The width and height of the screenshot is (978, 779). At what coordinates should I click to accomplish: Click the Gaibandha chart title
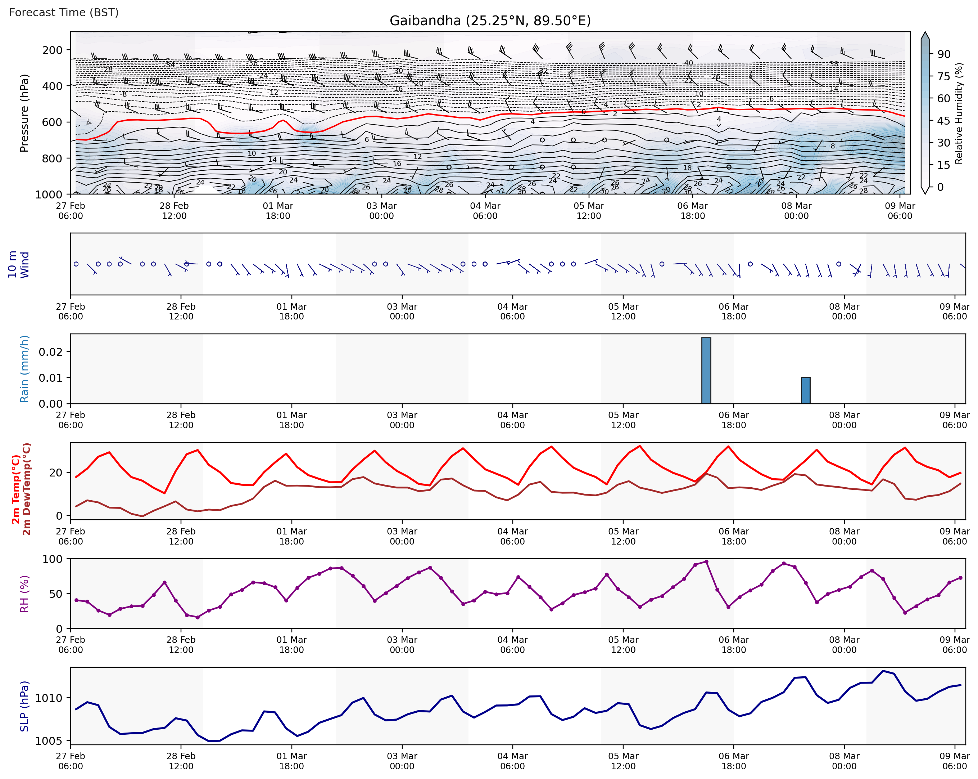[490, 21]
